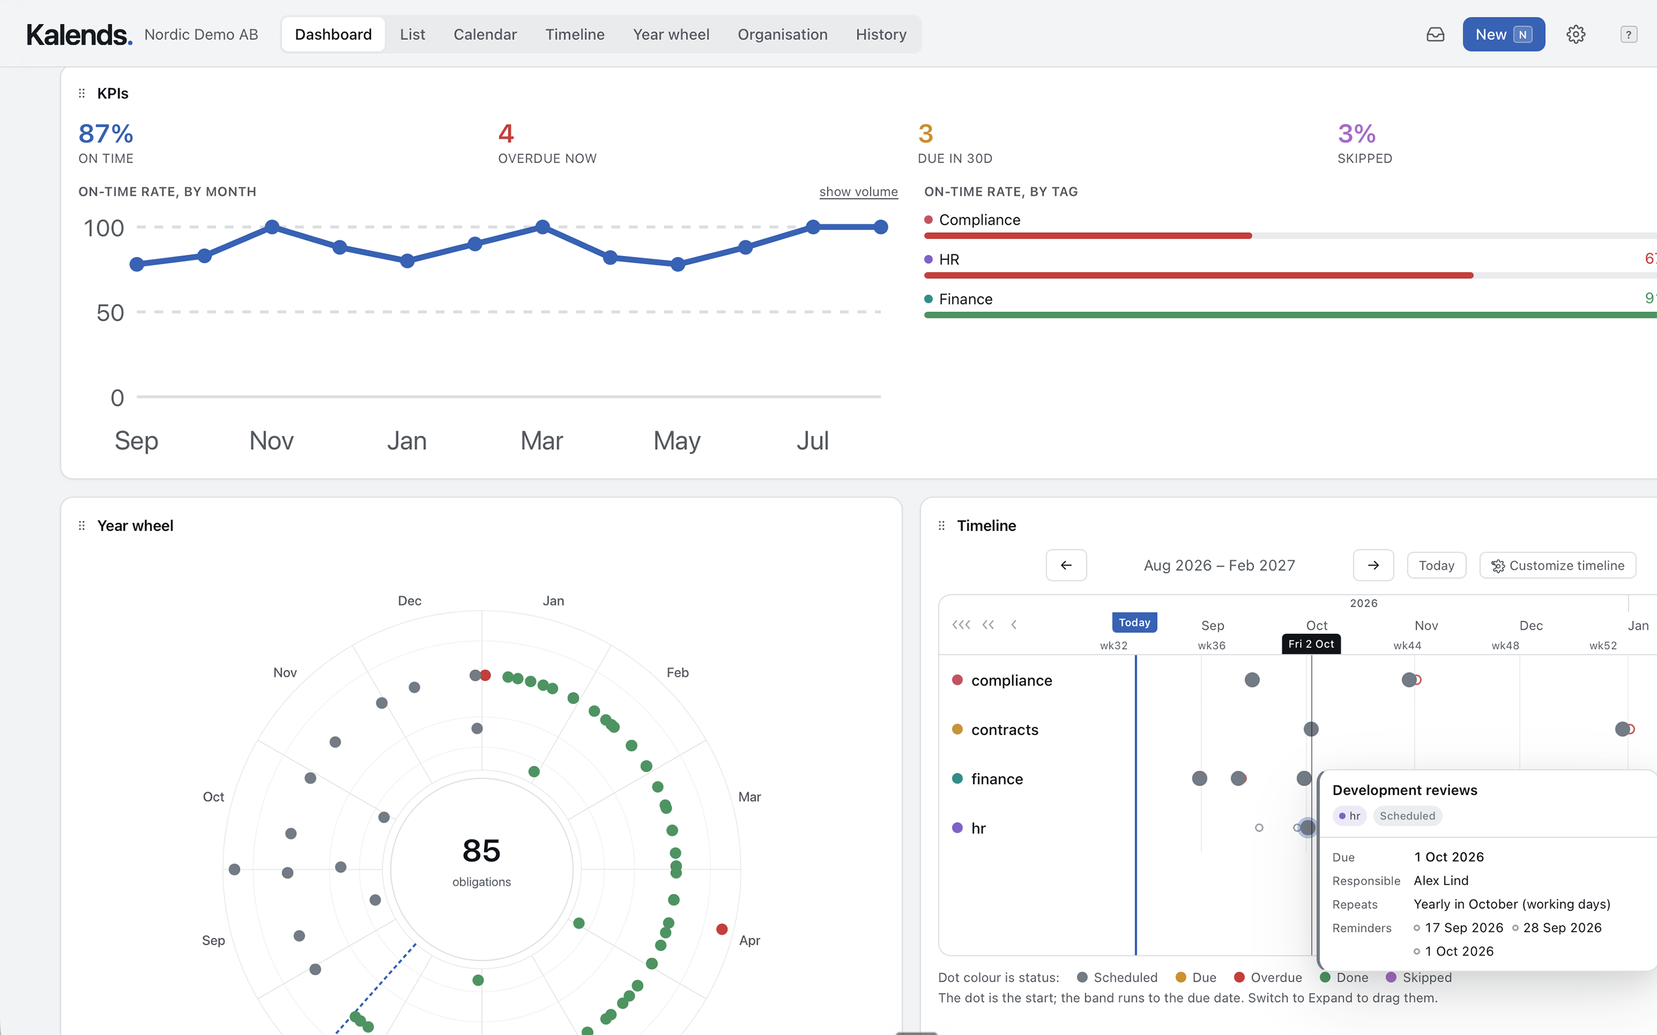Click the Done legend entry below timeline
Screen dimensions: 1657x1035
pyautogui.click(x=1344, y=978)
